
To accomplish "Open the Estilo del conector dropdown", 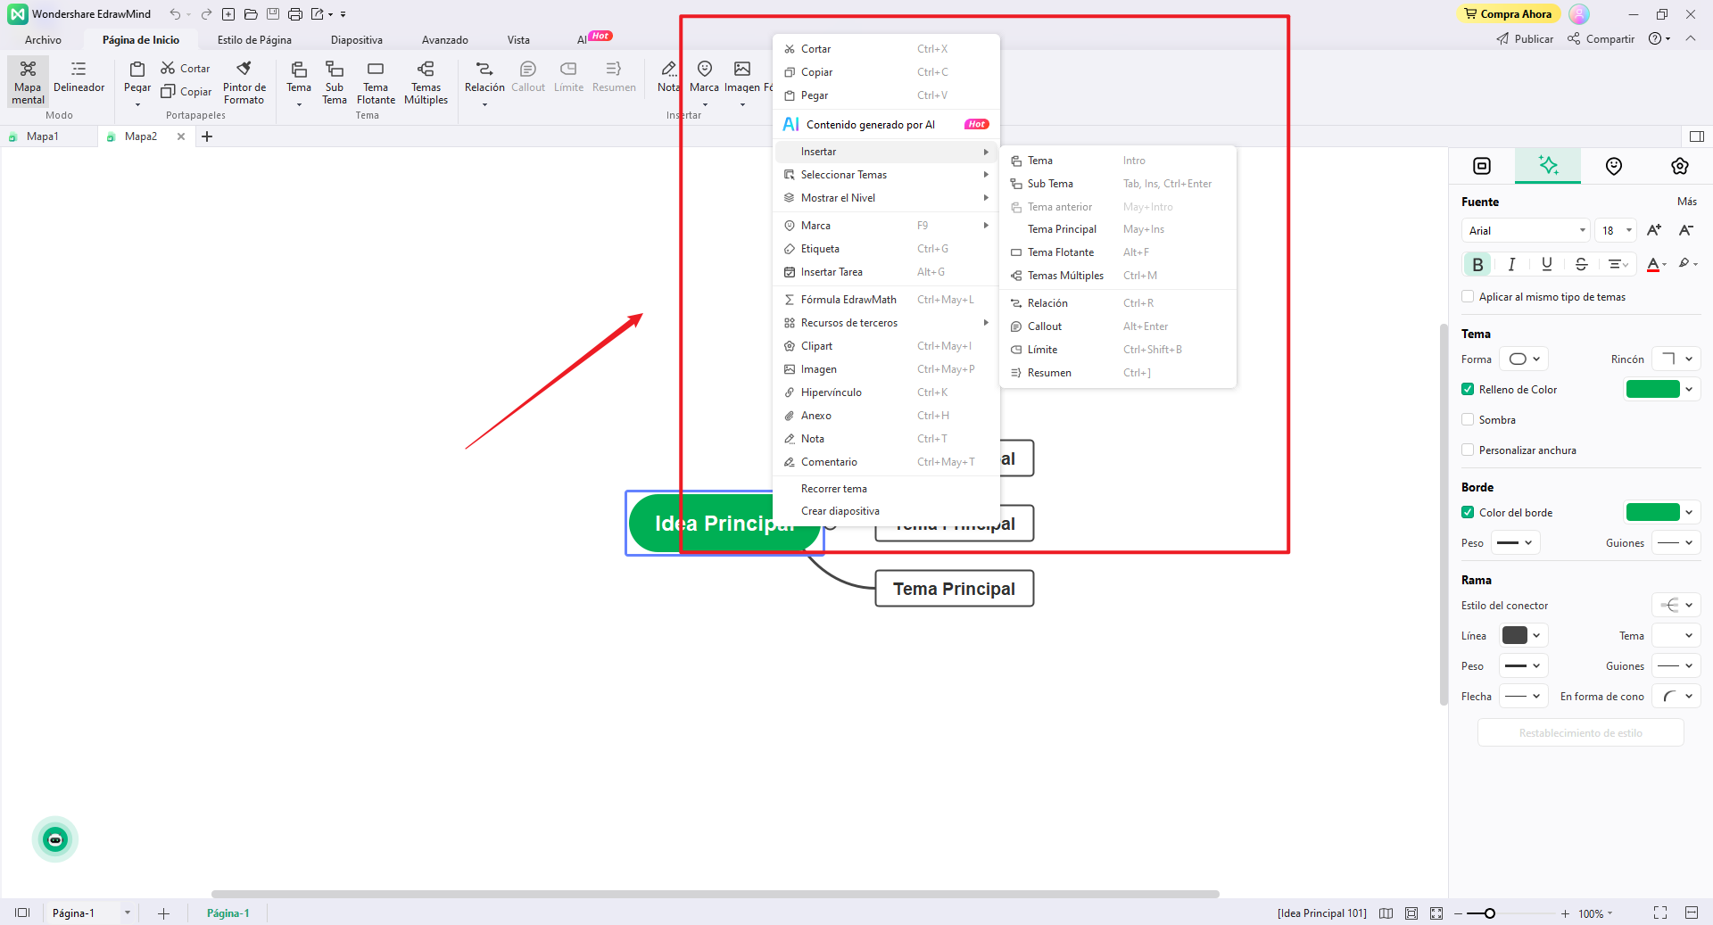I will pyautogui.click(x=1676, y=606).
